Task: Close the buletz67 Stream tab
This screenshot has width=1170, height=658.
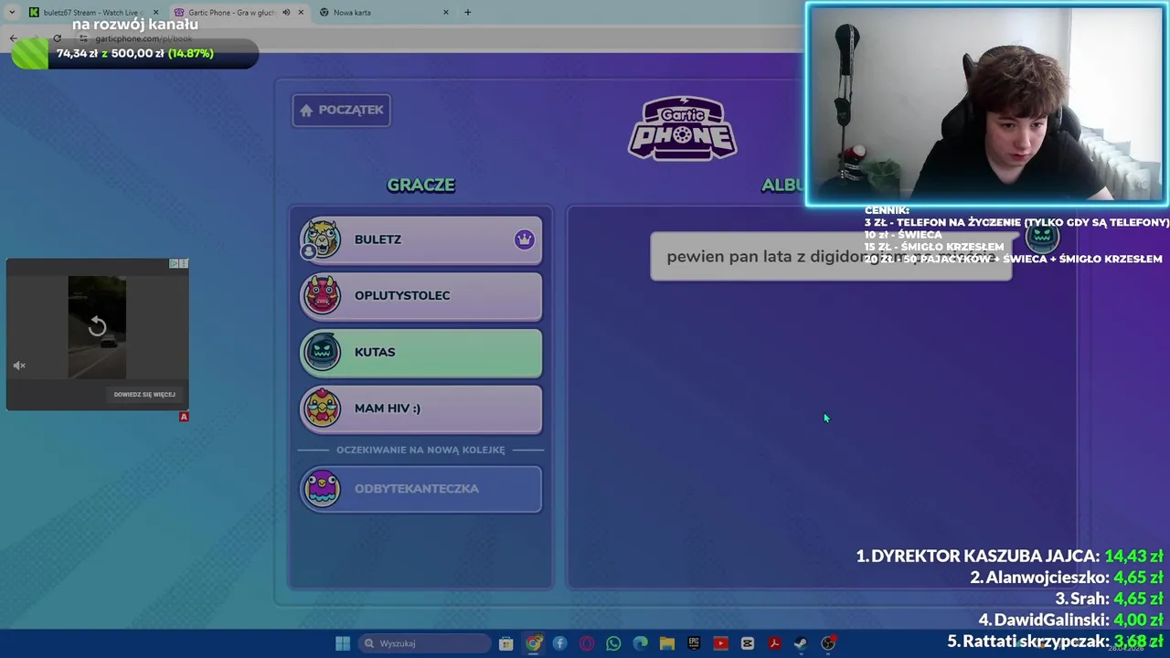Action: click(155, 13)
